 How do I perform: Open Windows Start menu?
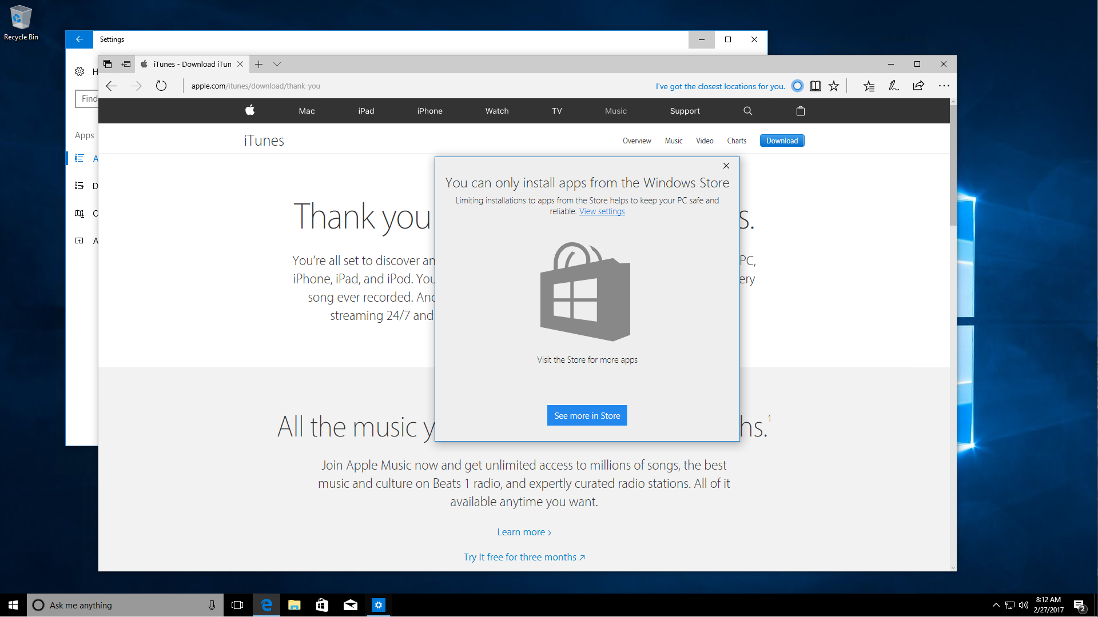(13, 605)
